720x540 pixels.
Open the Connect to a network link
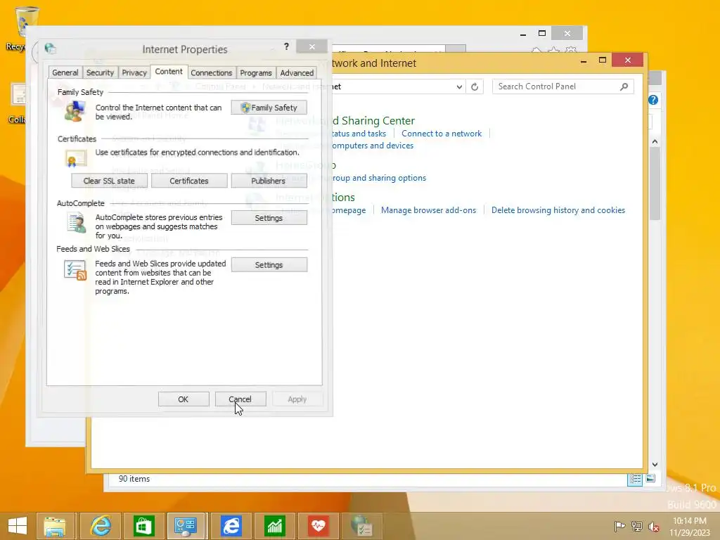(442, 134)
